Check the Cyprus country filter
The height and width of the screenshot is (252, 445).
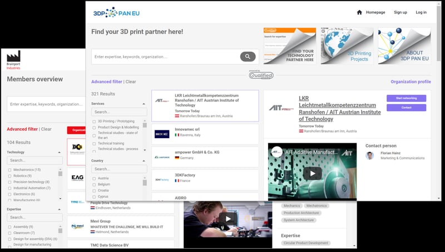coord(94,197)
